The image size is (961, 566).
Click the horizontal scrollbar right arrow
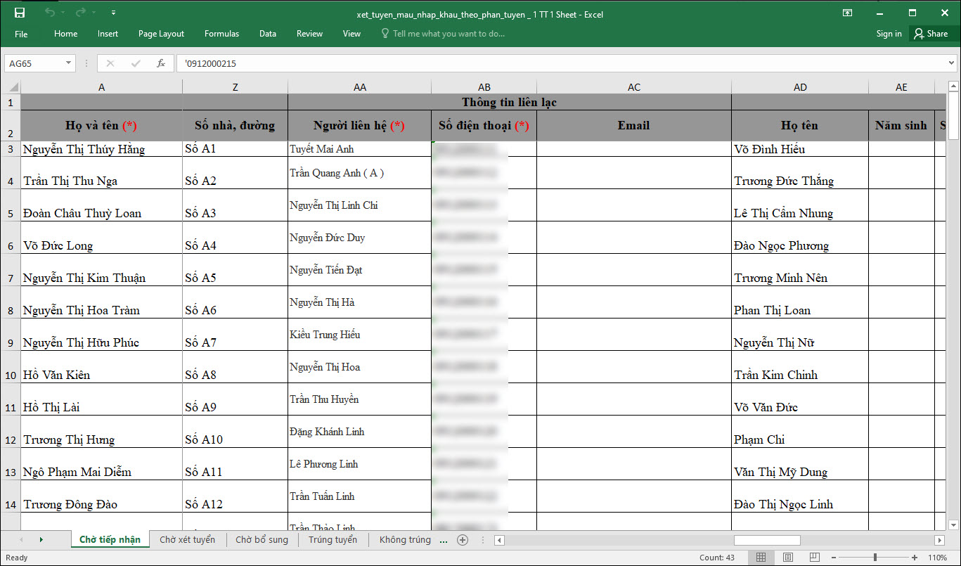tap(939, 540)
